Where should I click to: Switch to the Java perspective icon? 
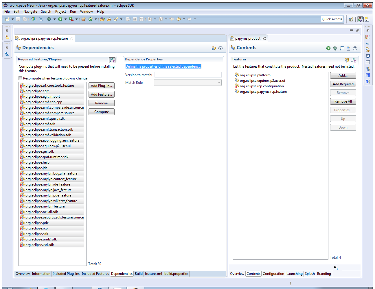point(360,19)
